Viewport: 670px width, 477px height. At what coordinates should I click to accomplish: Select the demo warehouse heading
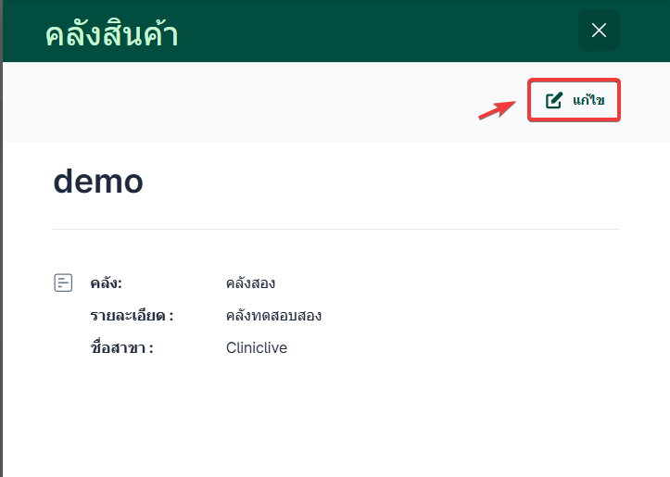point(98,181)
